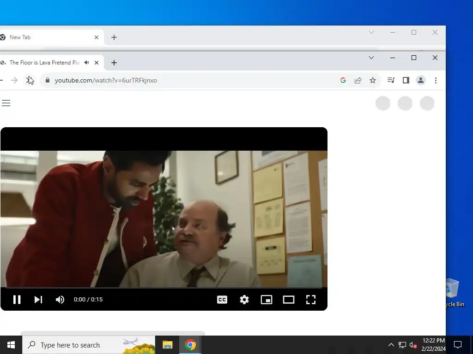Open a new tab in the front window
Screen dimensions: 473x354
pos(114,63)
